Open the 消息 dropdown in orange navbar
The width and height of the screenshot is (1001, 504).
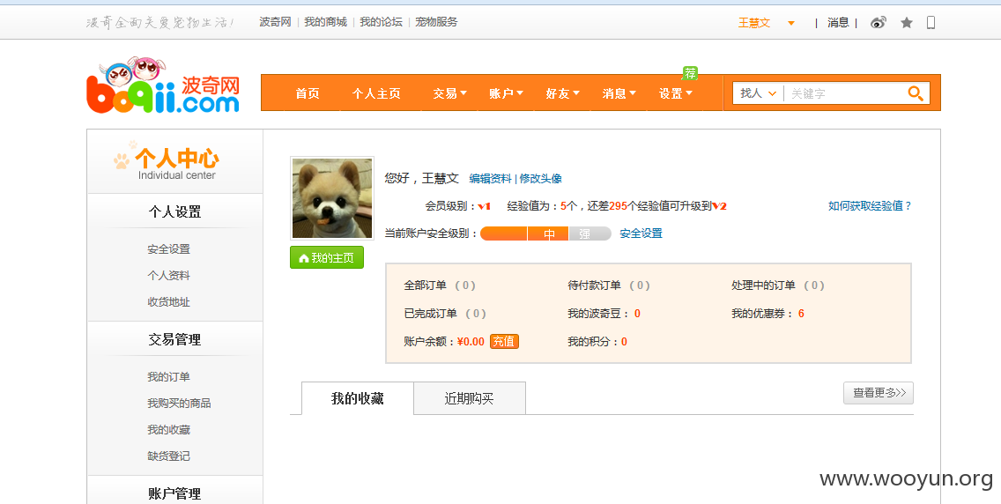(619, 93)
